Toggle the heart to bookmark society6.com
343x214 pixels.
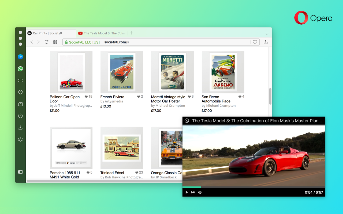pos(255,42)
